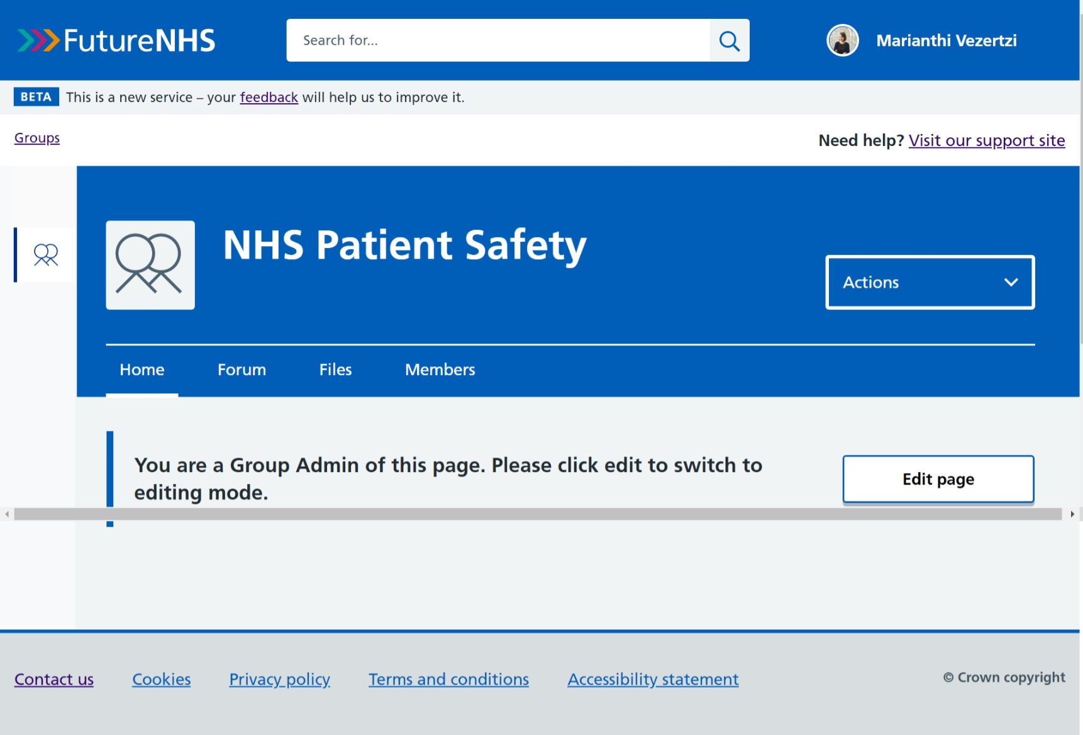This screenshot has height=735, width=1083.
Task: Click the BETA badge
Action: [x=36, y=96]
